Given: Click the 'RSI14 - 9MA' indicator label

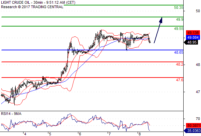Looking at the screenshot, I should 11,114.
